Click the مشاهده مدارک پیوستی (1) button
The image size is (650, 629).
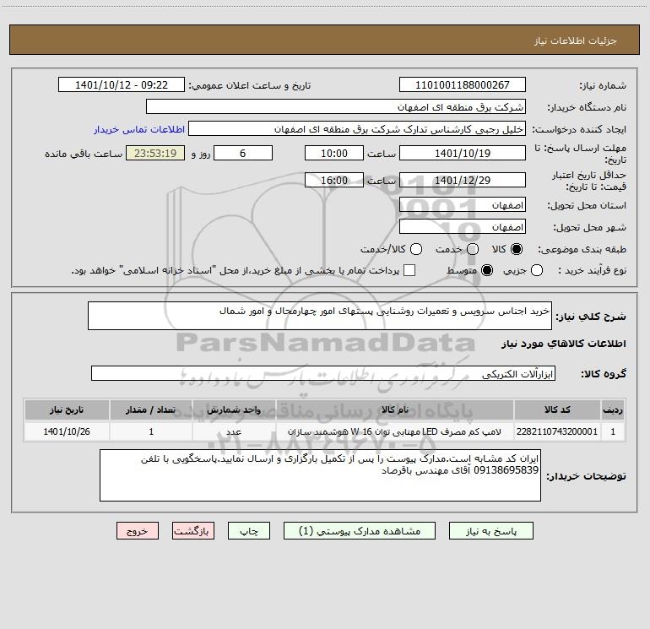coord(360,531)
